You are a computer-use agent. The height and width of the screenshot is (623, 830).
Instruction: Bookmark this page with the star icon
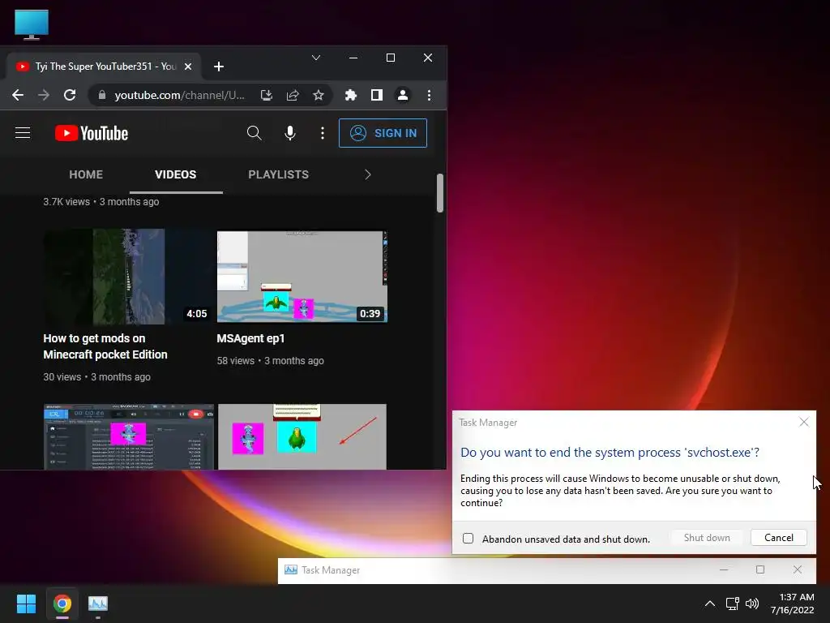(318, 95)
